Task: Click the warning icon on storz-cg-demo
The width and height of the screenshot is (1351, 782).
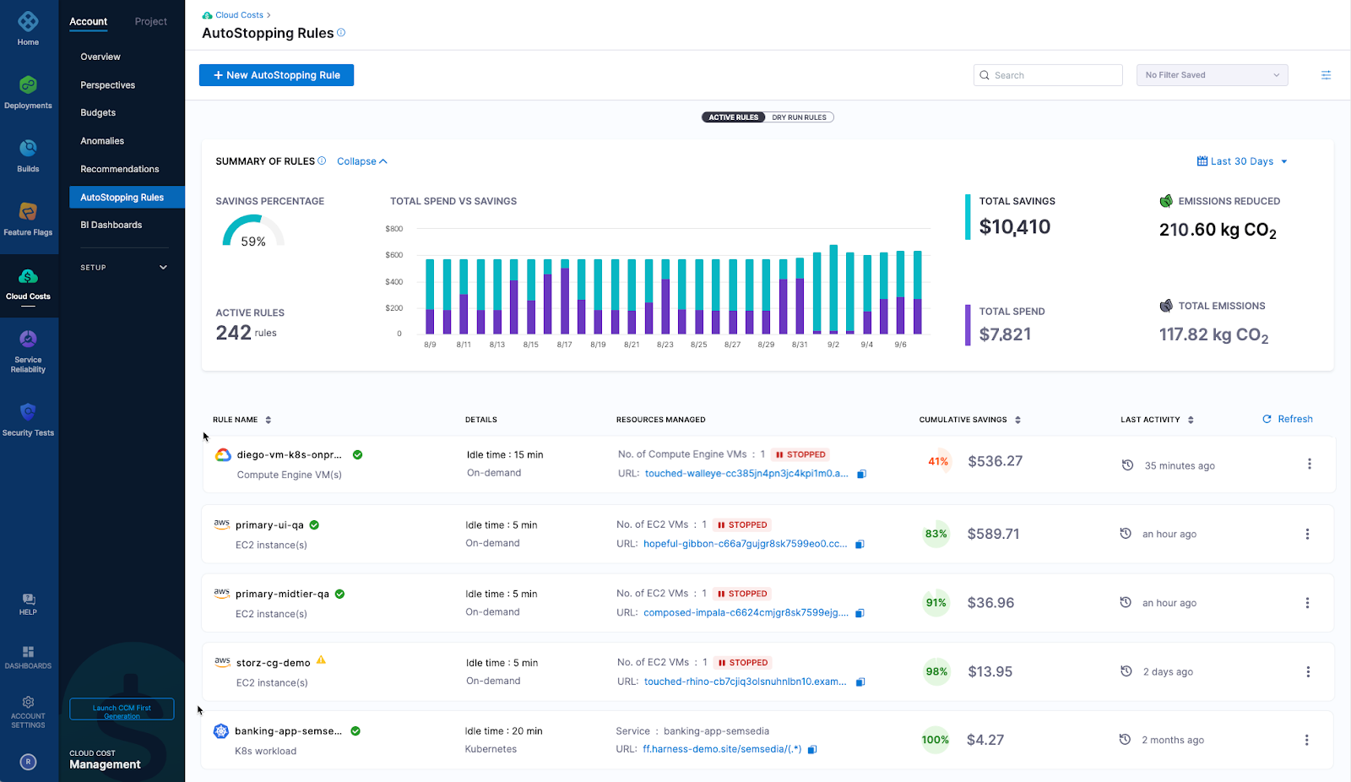Action: coord(321,660)
